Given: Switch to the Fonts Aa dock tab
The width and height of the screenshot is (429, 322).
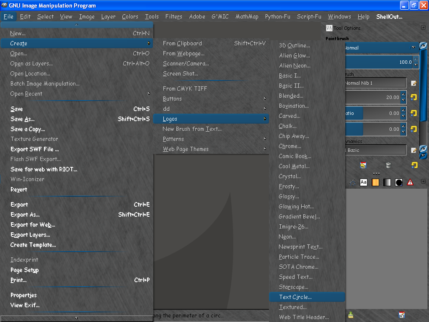Looking at the screenshot, I should click(x=364, y=182).
